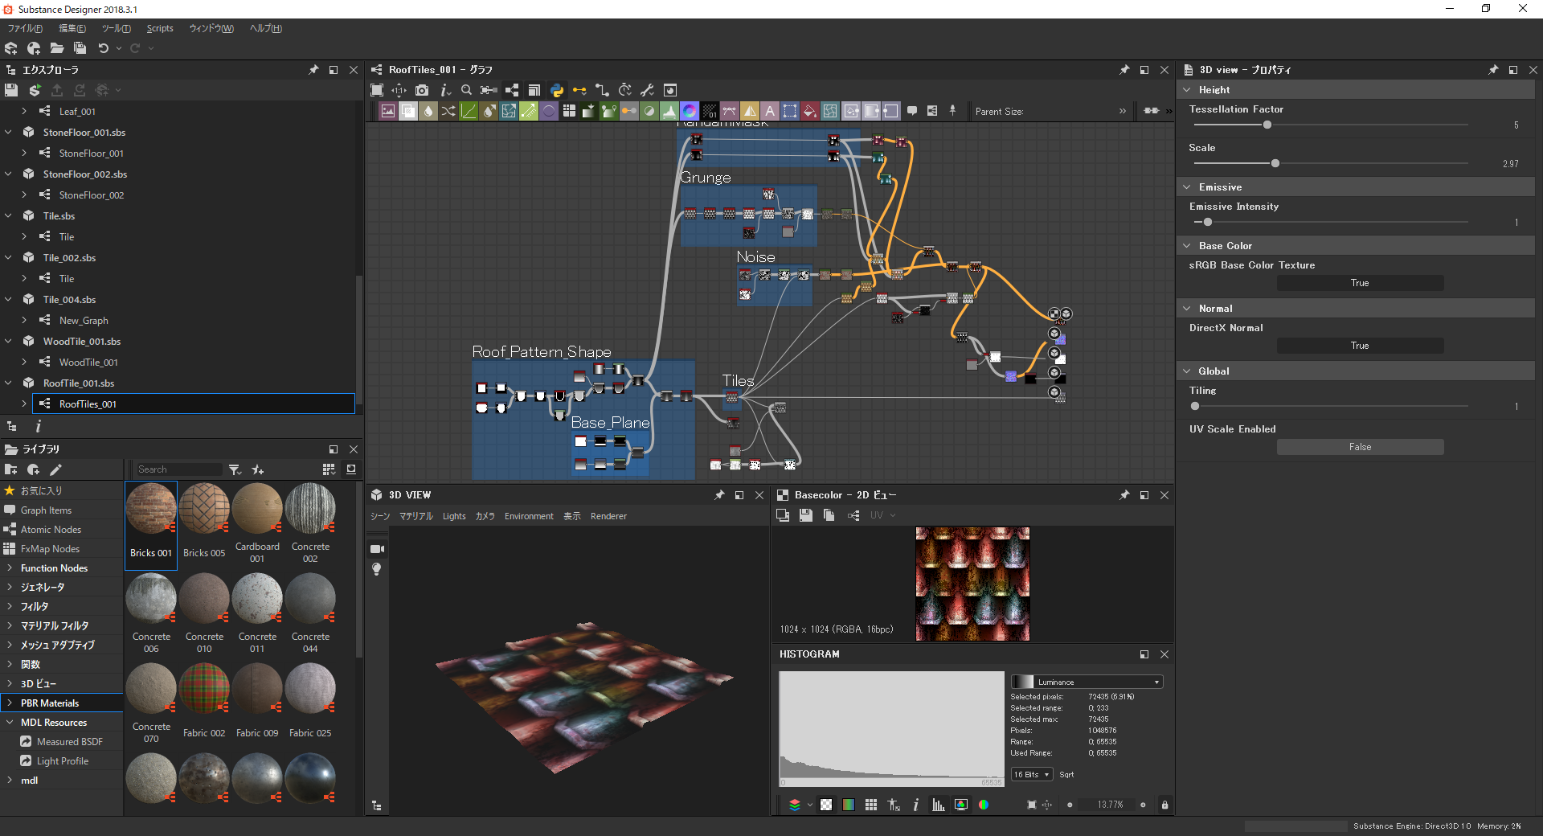
Task: Click the Python scripting icon in graph toolbar
Action: point(556,90)
